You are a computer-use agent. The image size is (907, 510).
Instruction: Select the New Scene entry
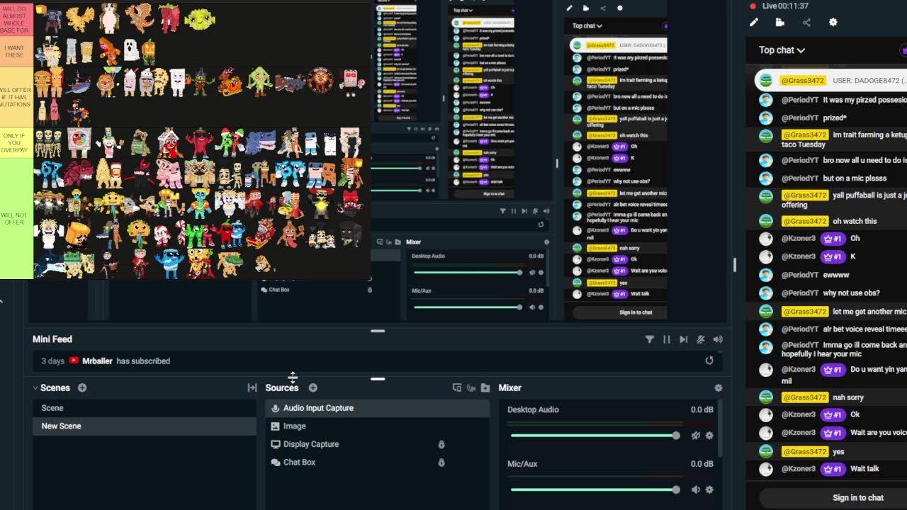(145, 426)
